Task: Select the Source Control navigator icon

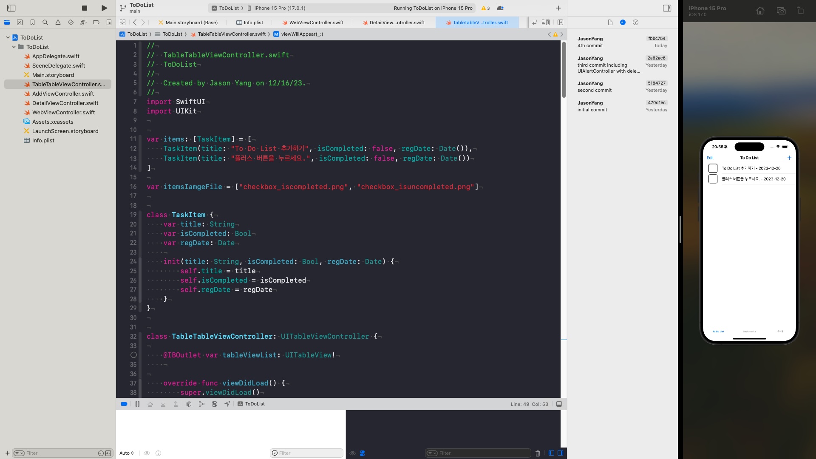Action: pos(20,23)
